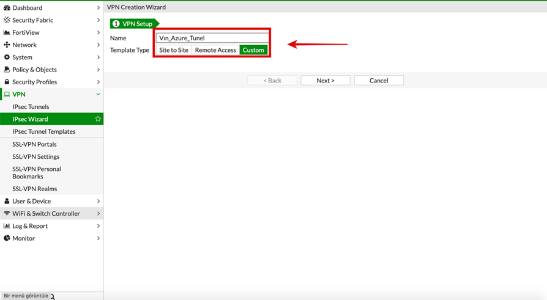Viewport: 547px width, 300px height.
Task: Open the IPsec Wizard menu item
Action: pos(51,119)
